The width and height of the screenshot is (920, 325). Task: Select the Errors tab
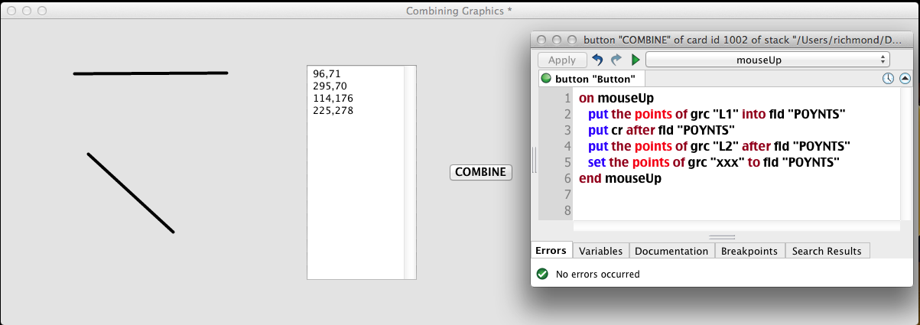point(551,251)
